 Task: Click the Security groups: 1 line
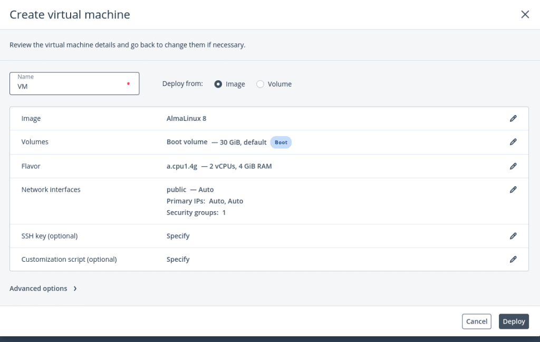pyautogui.click(x=196, y=212)
